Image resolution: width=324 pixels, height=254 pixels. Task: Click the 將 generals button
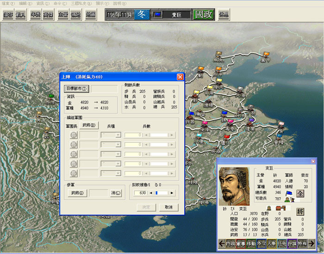click(300, 212)
